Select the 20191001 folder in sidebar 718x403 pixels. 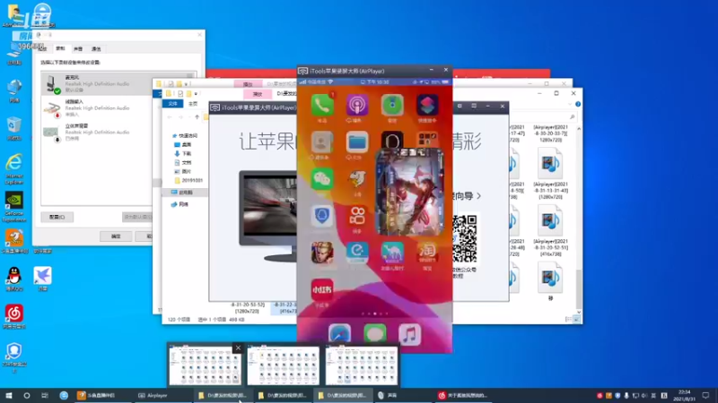click(188, 180)
